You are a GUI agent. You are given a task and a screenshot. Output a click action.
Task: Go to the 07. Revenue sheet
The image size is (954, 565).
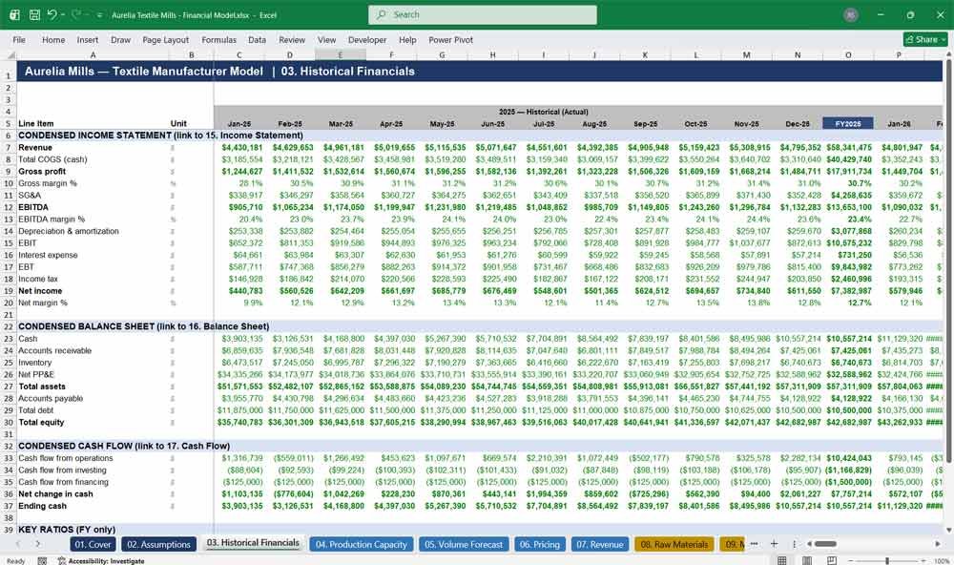tap(600, 544)
